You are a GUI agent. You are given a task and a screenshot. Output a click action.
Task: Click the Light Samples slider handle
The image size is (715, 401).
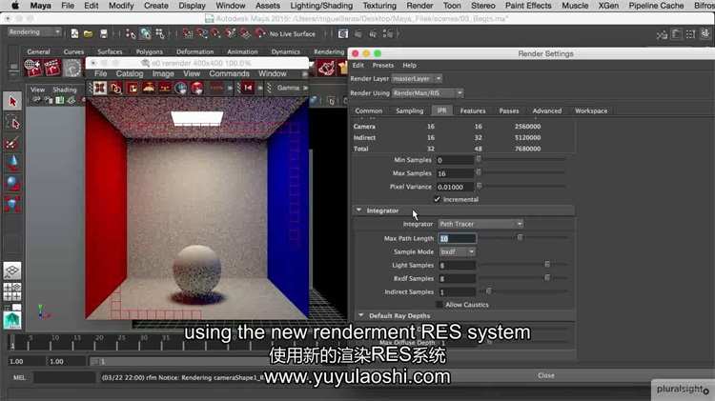(547, 264)
